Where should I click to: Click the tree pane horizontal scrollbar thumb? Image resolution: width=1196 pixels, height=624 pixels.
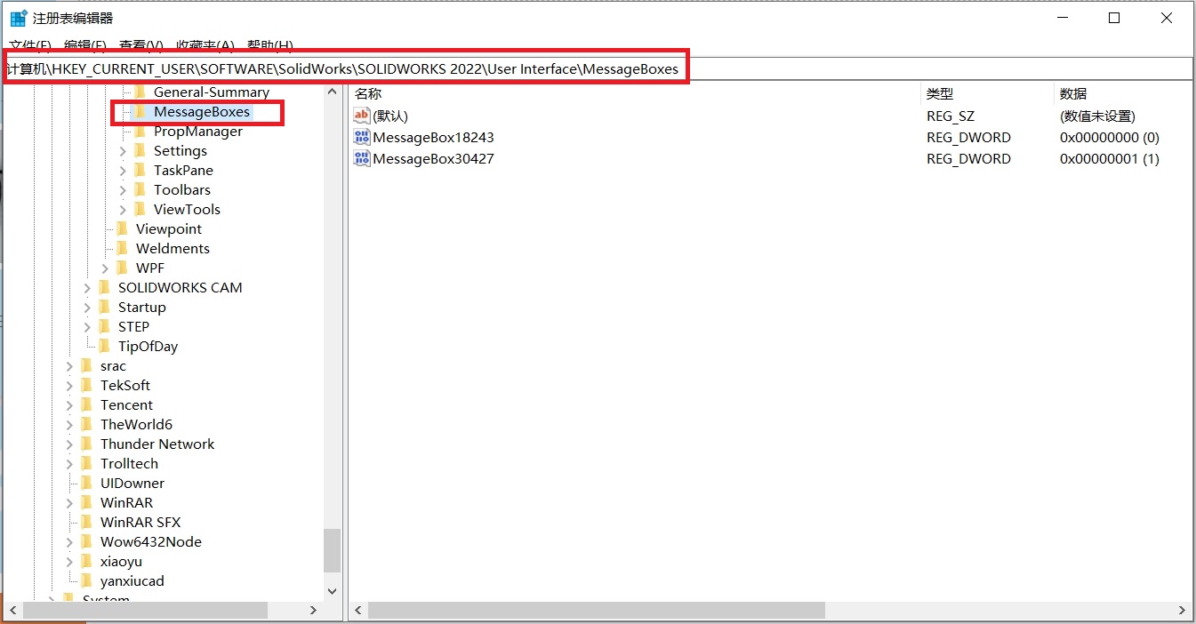145,611
